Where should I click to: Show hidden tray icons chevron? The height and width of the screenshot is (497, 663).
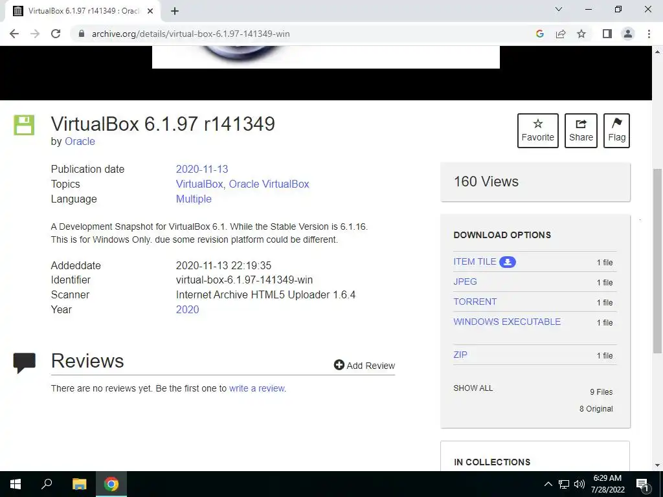(548, 484)
